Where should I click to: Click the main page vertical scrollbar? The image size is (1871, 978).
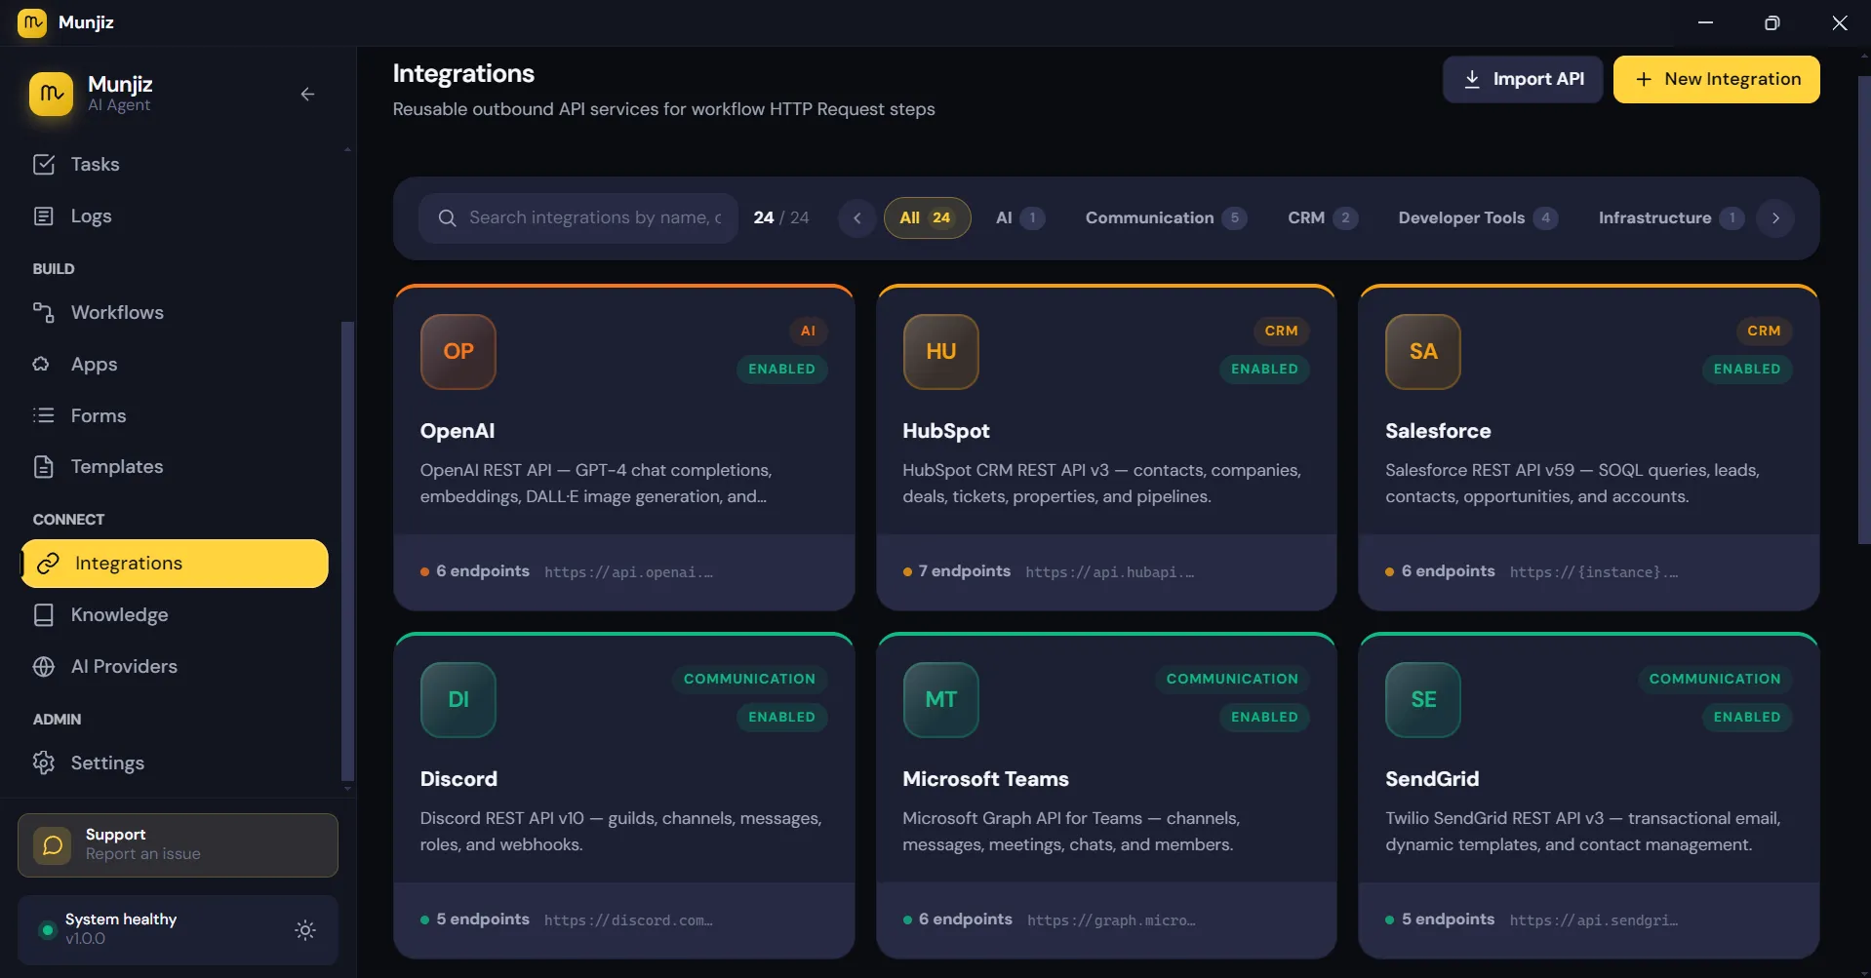[x=1863, y=310]
